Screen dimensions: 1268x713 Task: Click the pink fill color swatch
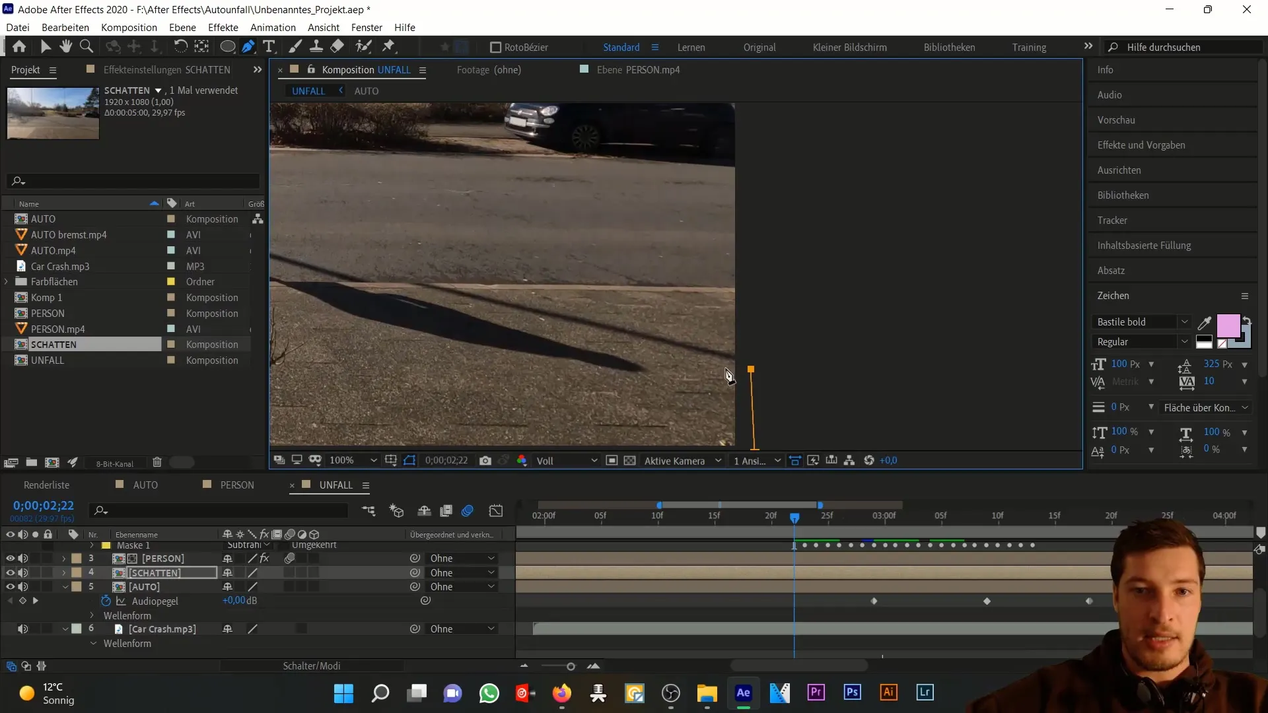tap(1228, 325)
